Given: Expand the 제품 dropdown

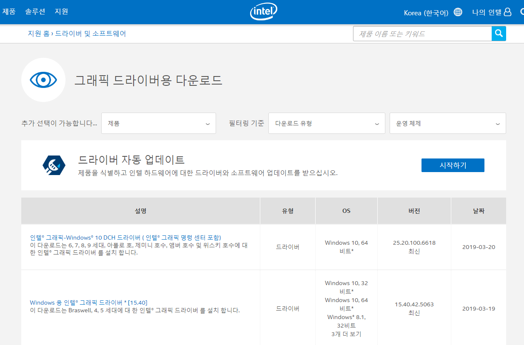Looking at the screenshot, I should coord(159,123).
